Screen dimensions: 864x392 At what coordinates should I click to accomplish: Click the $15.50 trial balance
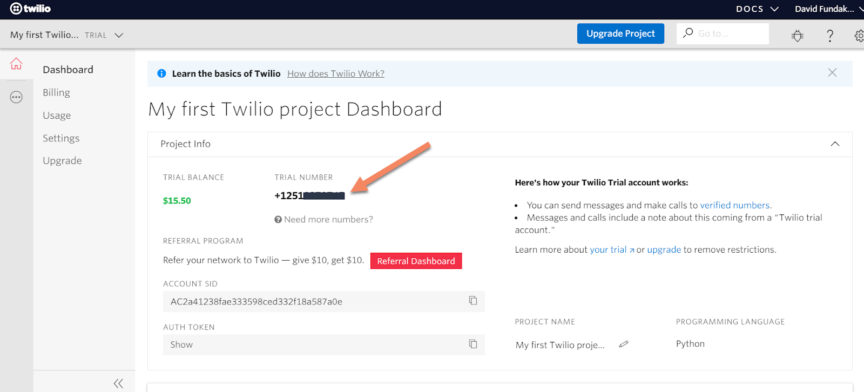point(177,200)
